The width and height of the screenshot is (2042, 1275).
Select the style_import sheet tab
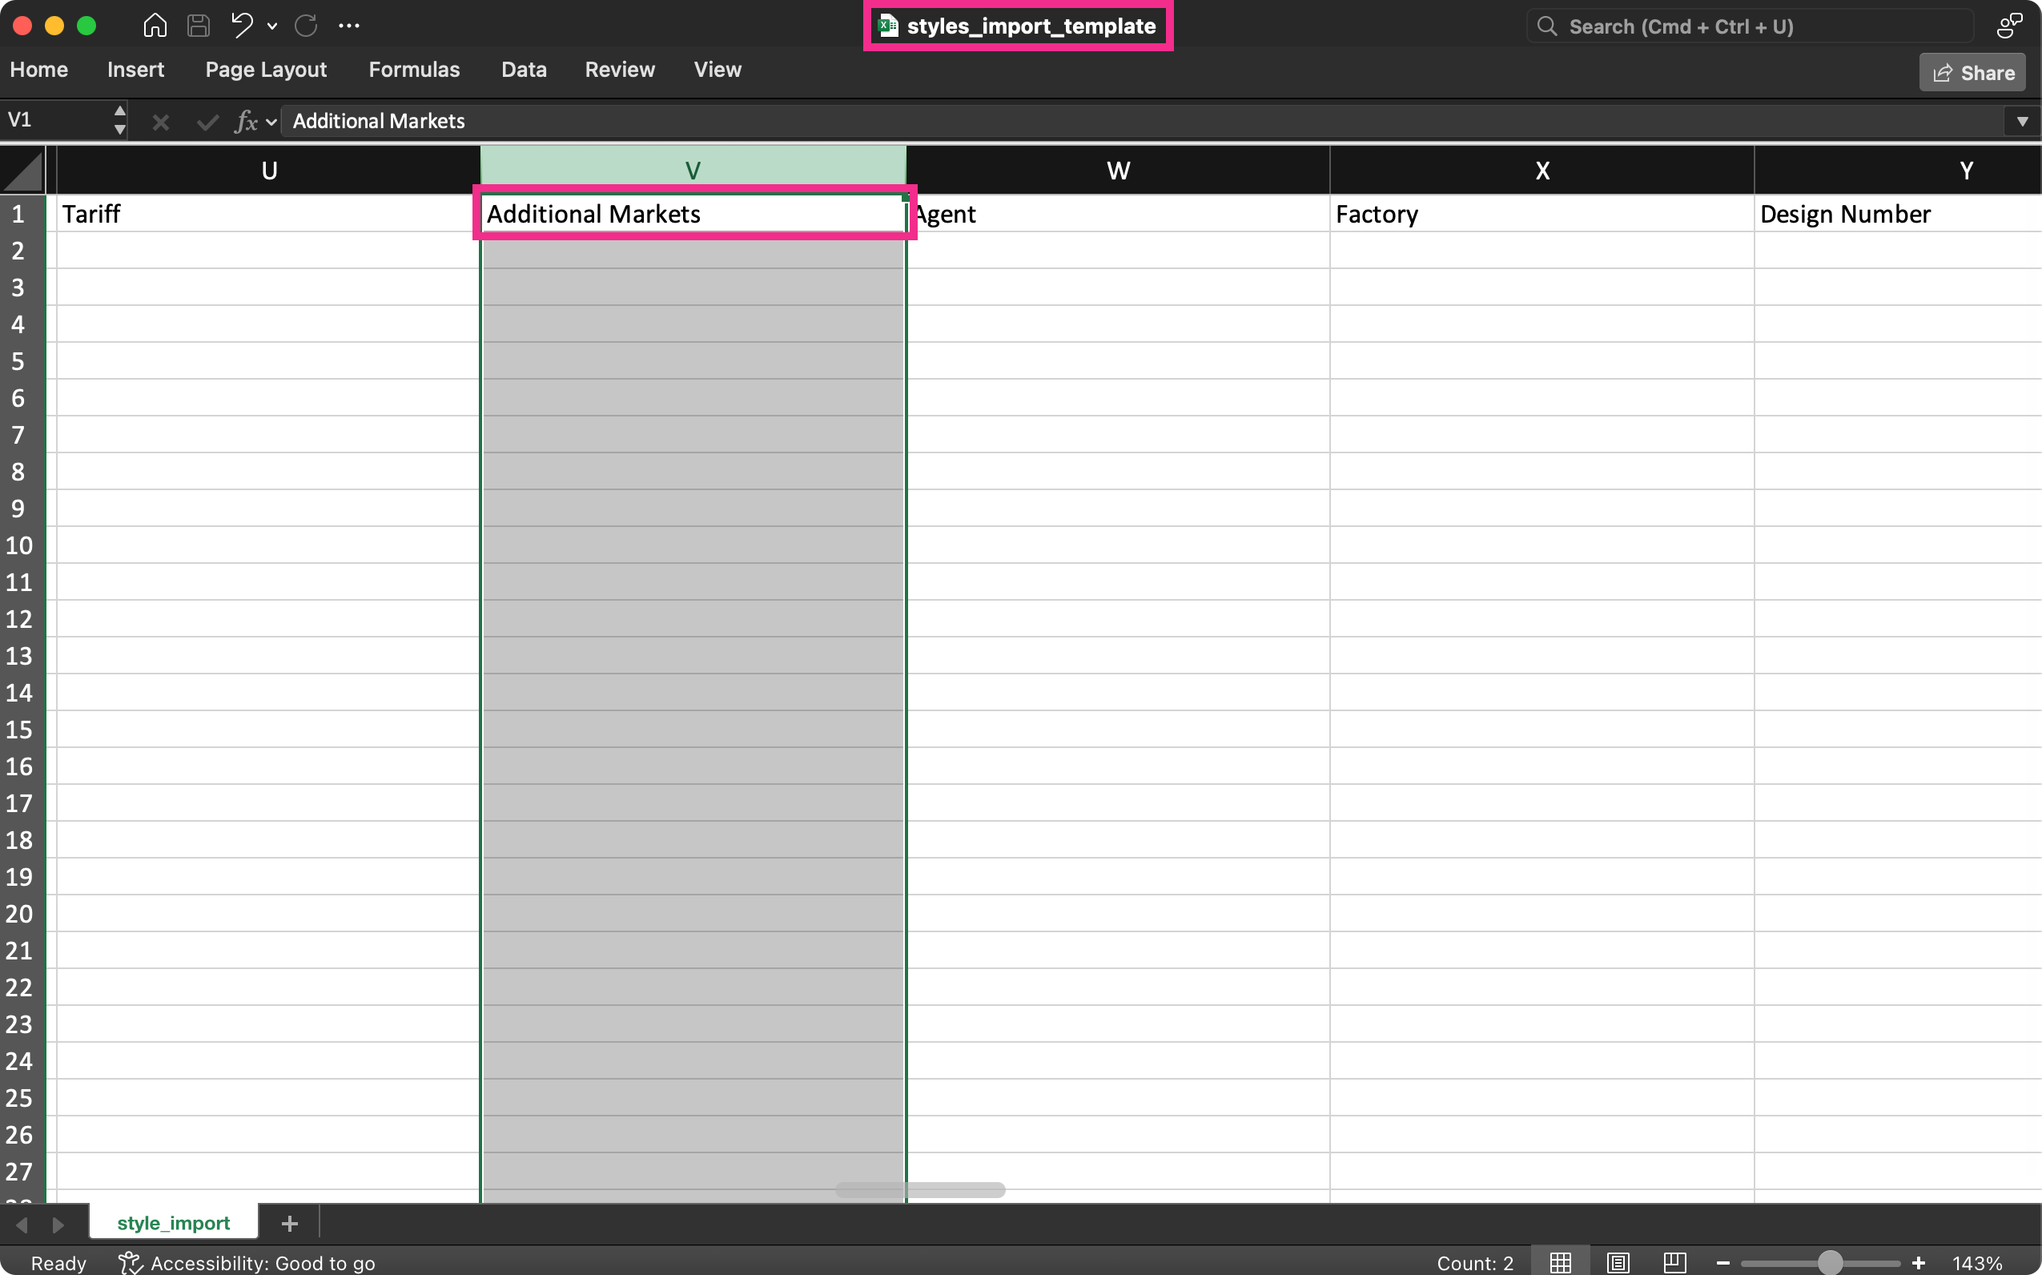(x=174, y=1223)
